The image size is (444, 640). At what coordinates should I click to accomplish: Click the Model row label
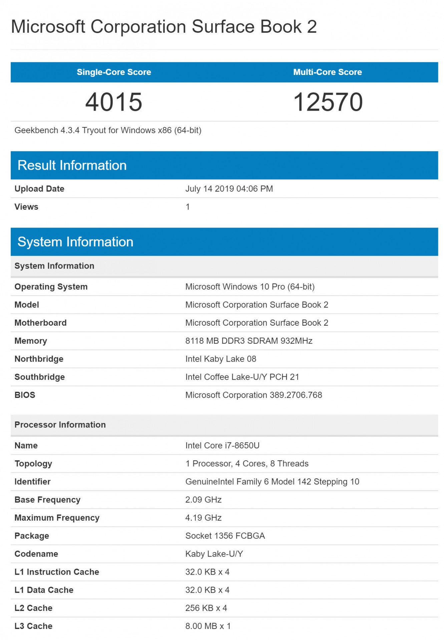tap(27, 305)
